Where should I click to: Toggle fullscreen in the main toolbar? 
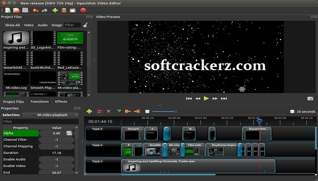click(x=73, y=10)
